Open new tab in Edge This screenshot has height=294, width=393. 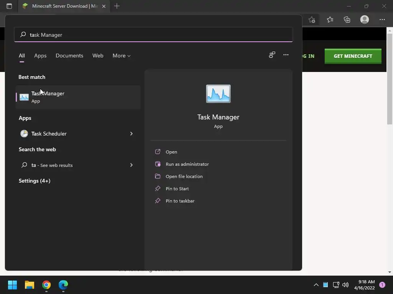tap(117, 6)
